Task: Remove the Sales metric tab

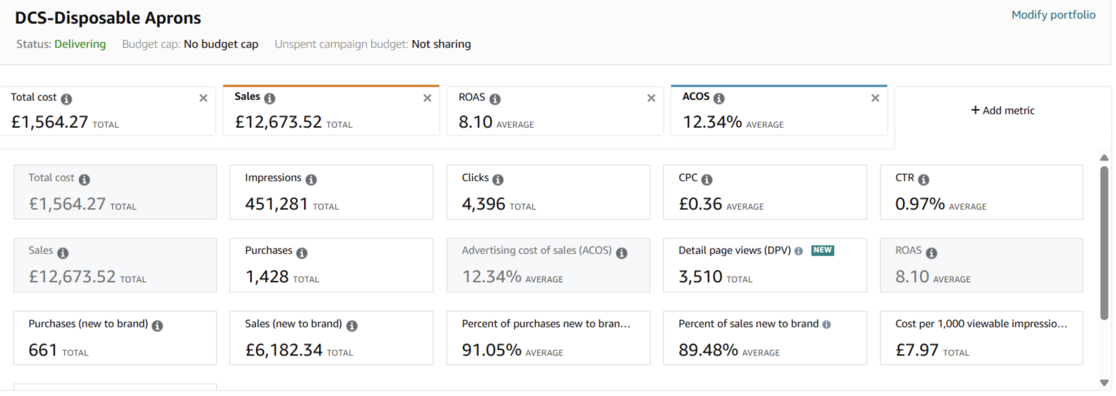Action: point(427,98)
